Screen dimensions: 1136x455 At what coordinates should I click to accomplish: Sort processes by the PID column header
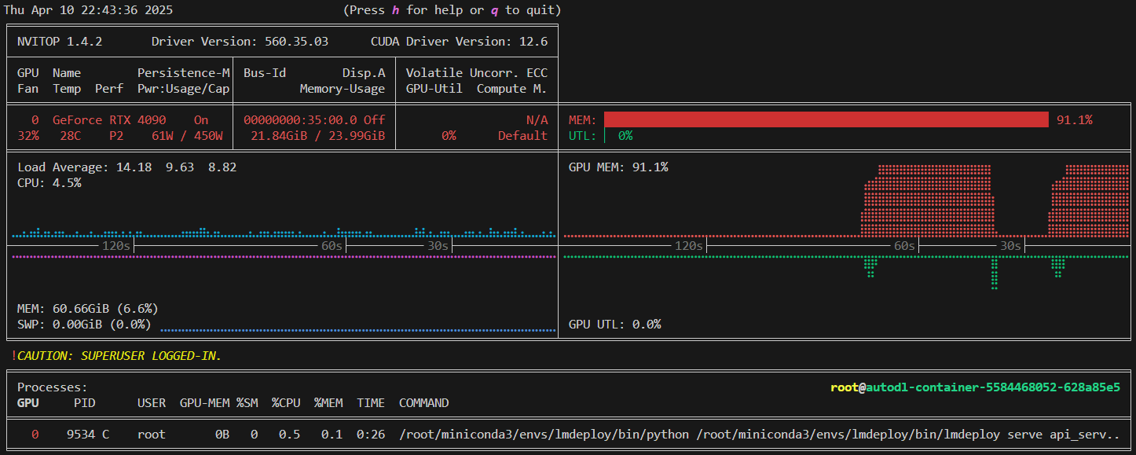84,402
